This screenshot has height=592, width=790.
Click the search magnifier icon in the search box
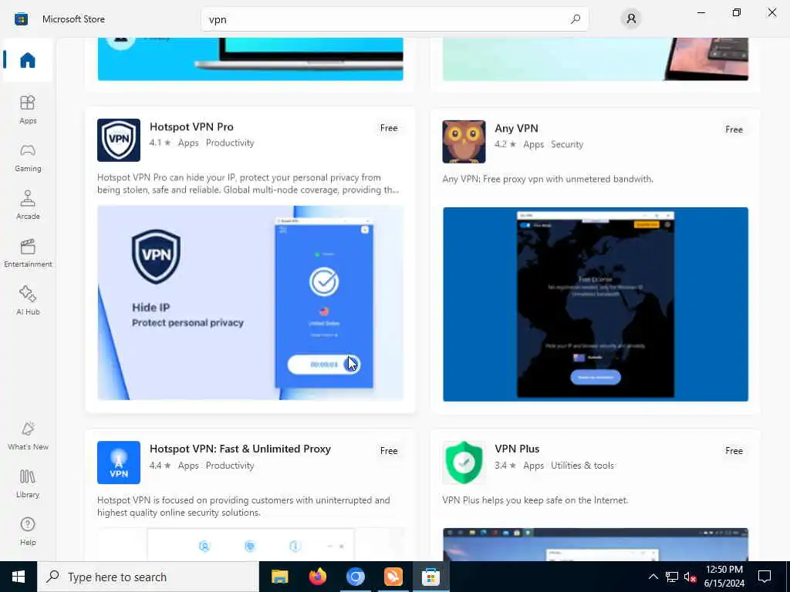click(576, 19)
